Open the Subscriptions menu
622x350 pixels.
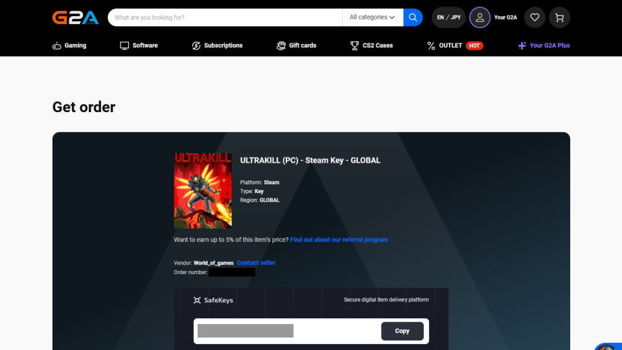217,45
